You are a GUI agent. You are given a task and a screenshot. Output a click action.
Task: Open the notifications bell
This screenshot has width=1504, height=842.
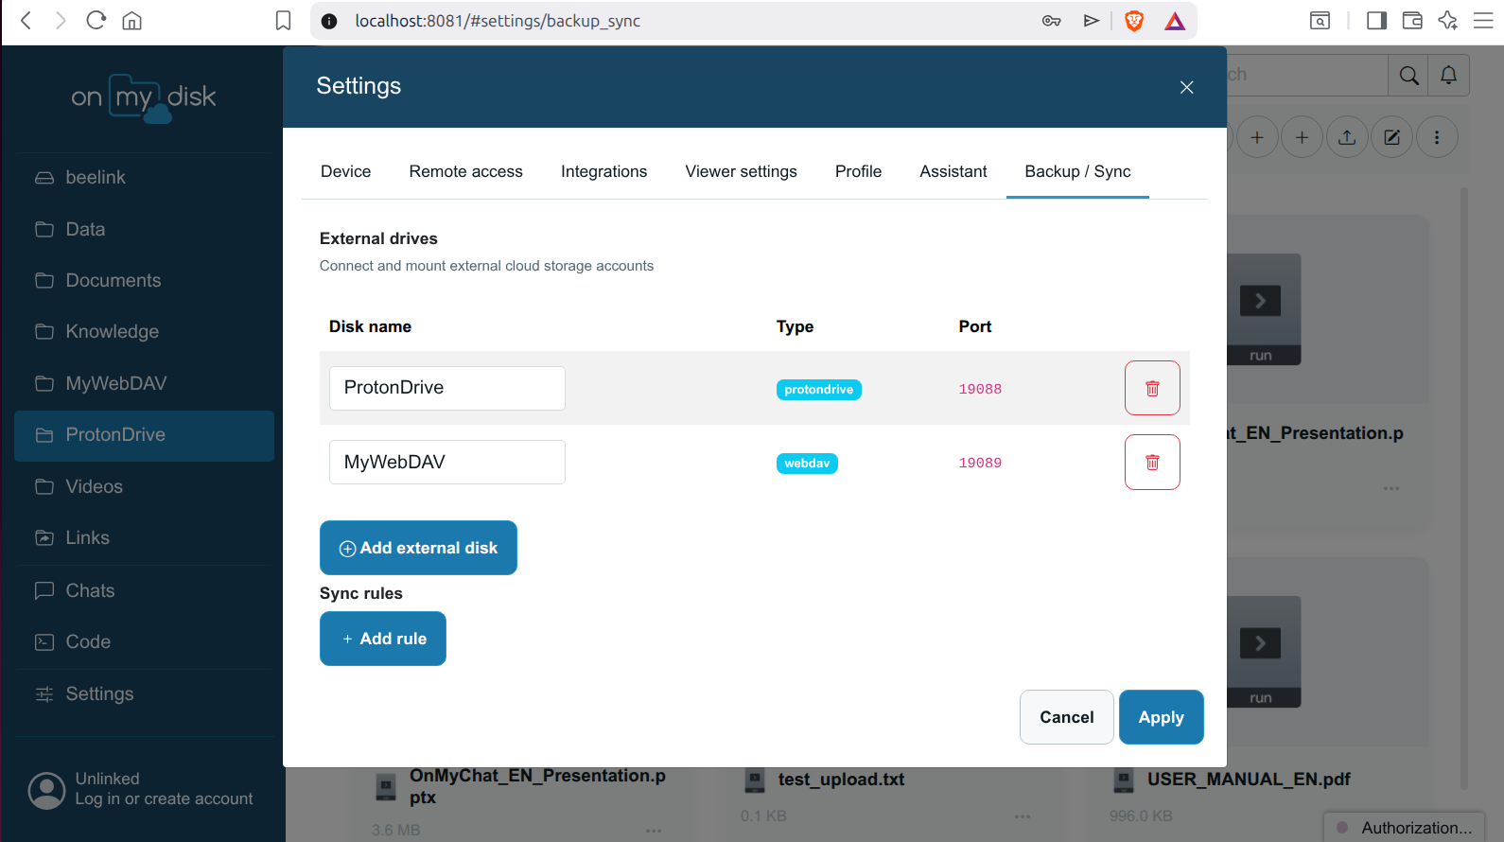[x=1448, y=76]
